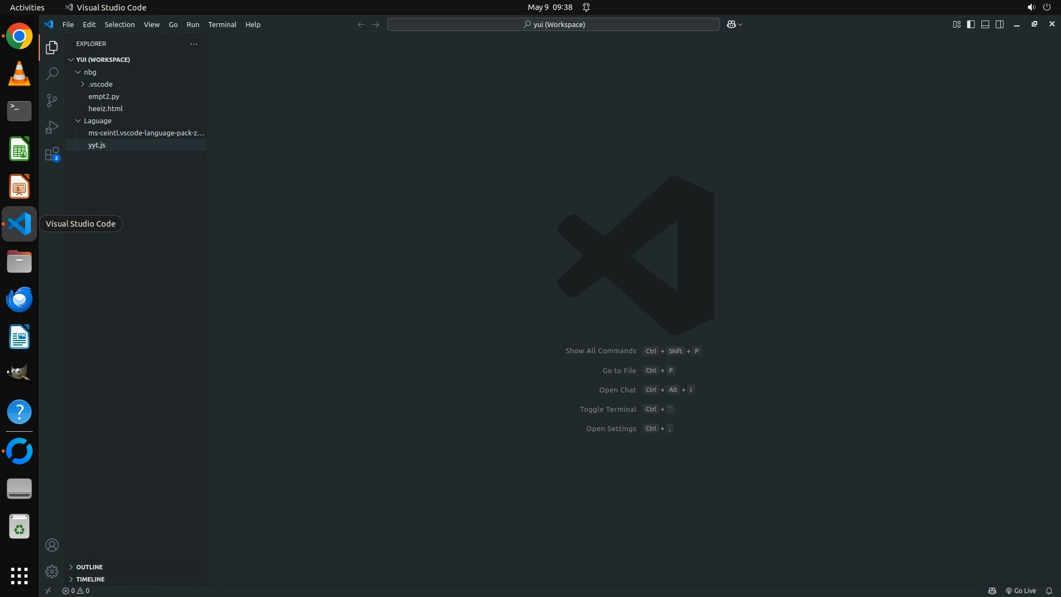Toggle the bottom panel visibility
This screenshot has height=597, width=1061.
(x=985, y=24)
